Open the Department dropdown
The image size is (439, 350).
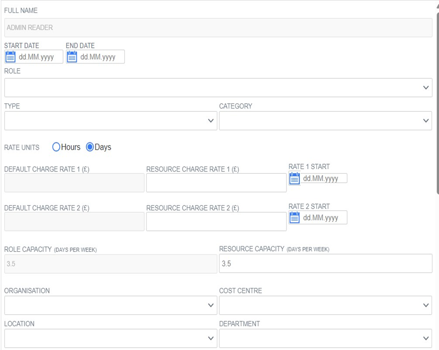coord(325,338)
